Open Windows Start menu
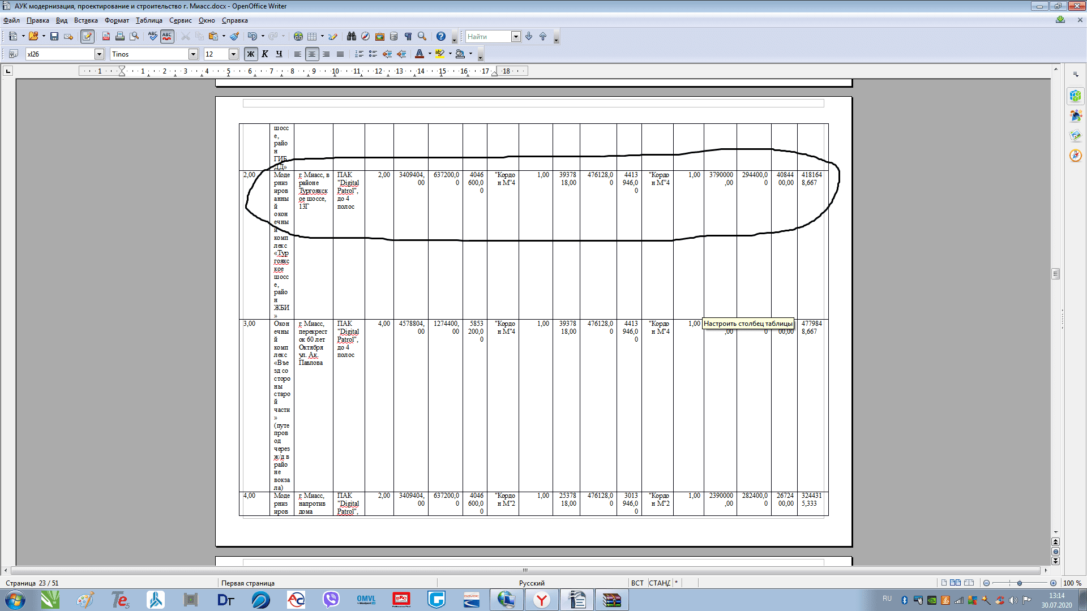The width and height of the screenshot is (1087, 611). (15, 600)
